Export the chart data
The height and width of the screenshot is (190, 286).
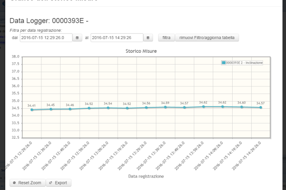[58, 182]
